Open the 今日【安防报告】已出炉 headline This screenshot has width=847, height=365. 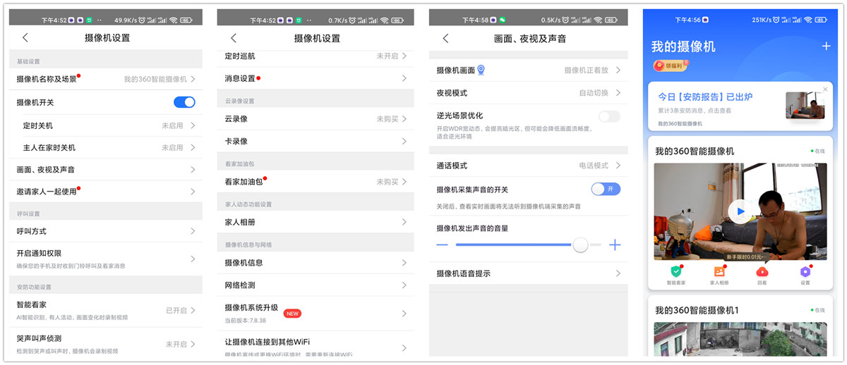[x=705, y=97]
